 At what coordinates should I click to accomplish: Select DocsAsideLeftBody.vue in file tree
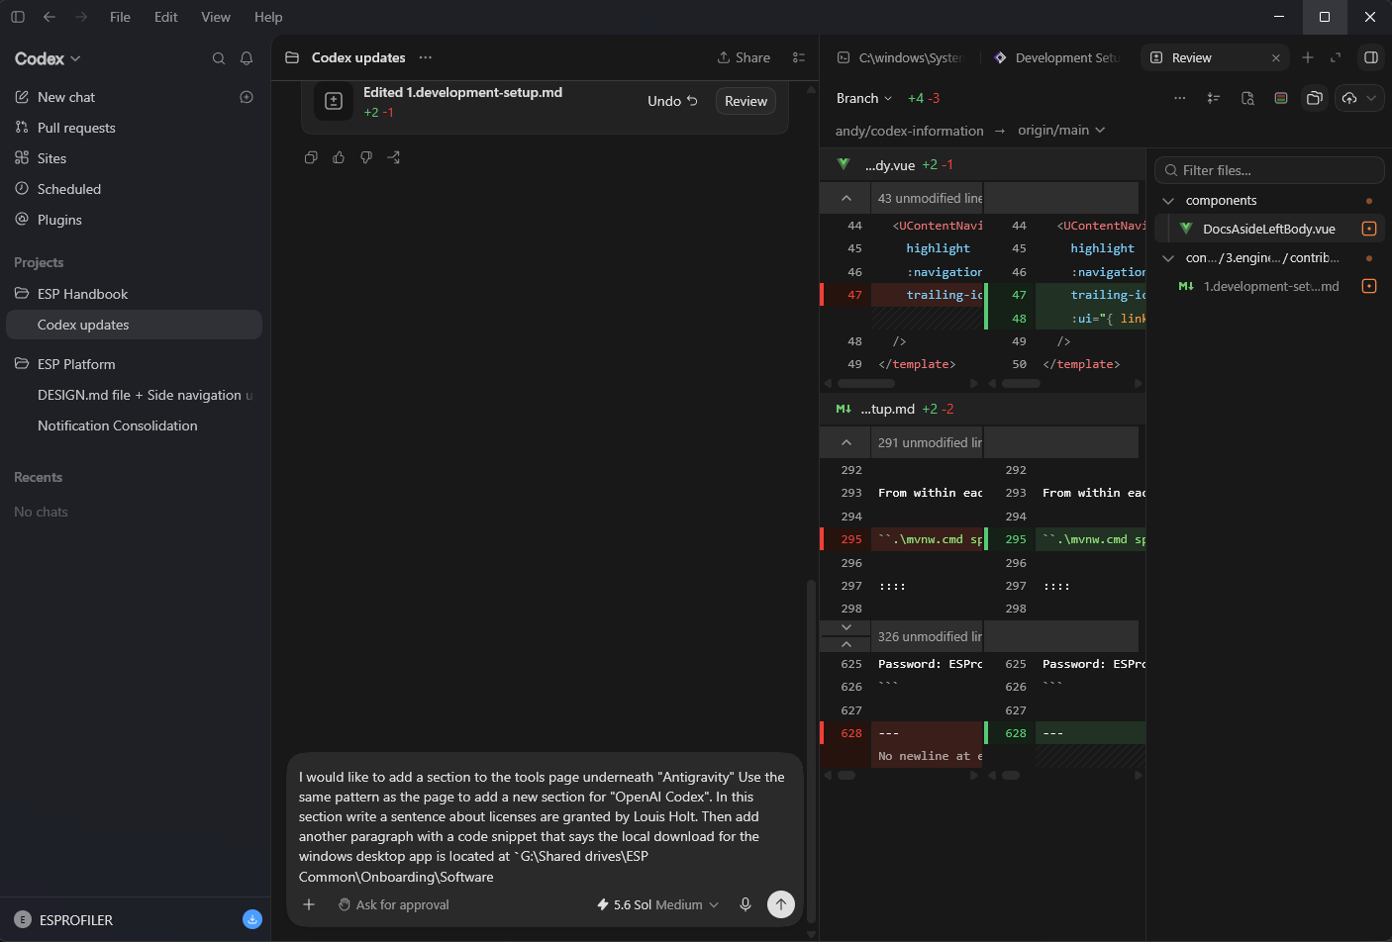(1269, 229)
